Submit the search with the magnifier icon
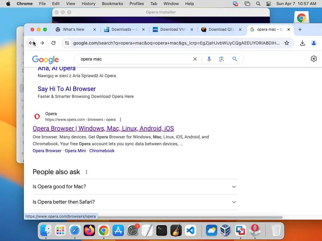 tap(235, 59)
